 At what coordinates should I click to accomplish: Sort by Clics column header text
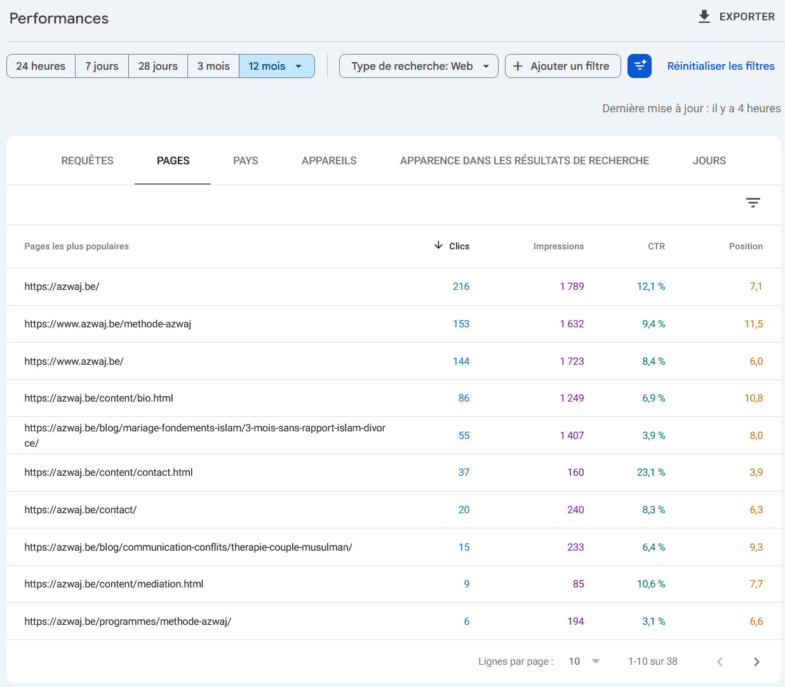459,246
